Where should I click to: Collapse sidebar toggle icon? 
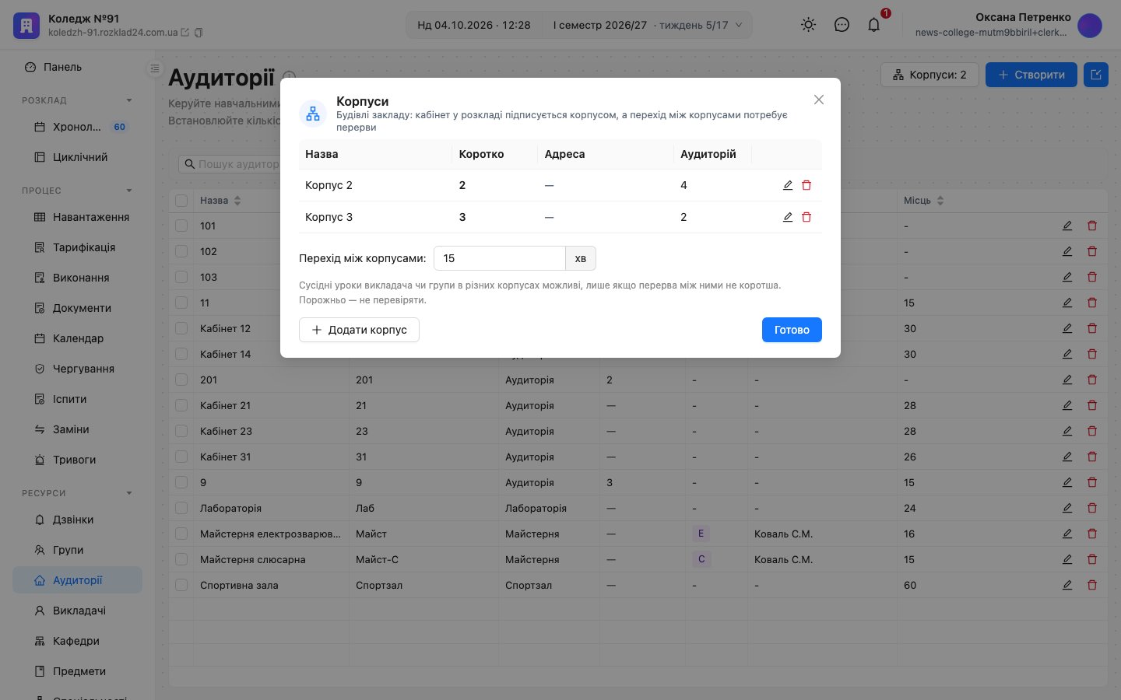[x=154, y=68]
